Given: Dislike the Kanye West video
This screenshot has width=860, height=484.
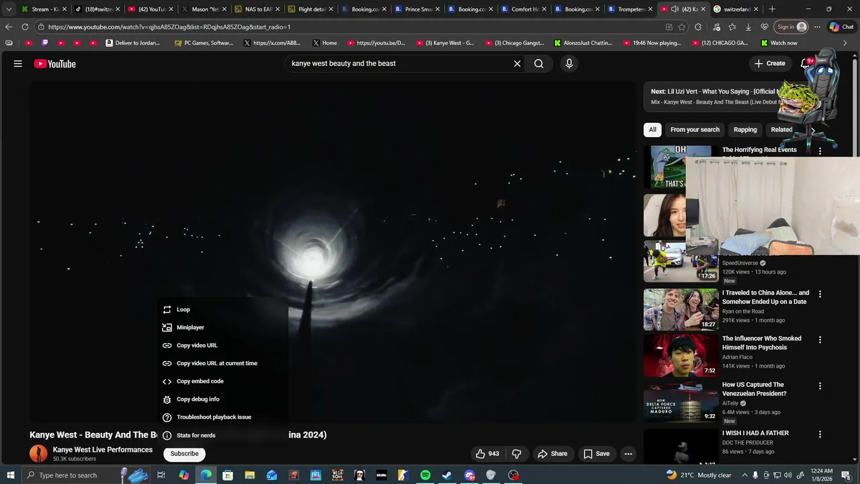Looking at the screenshot, I should (x=517, y=454).
